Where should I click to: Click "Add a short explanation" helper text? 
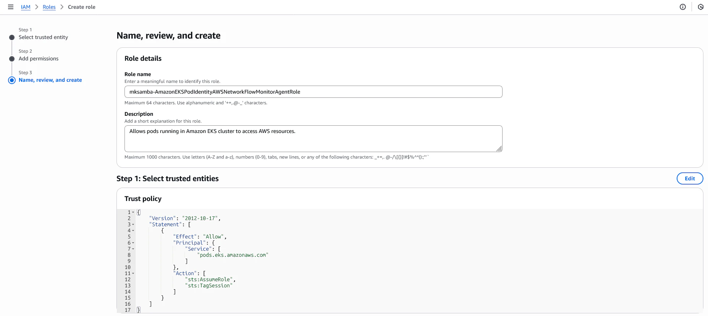(163, 121)
